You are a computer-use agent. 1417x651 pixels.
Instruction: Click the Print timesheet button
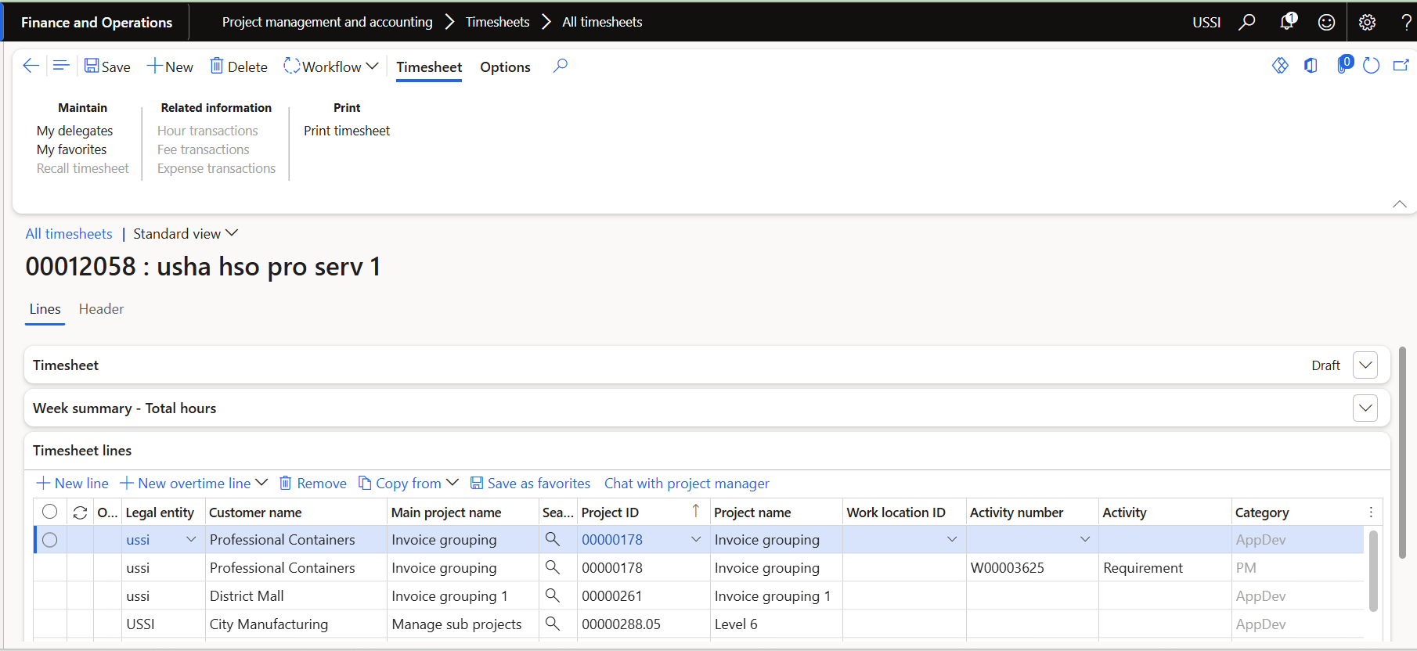[x=347, y=131]
